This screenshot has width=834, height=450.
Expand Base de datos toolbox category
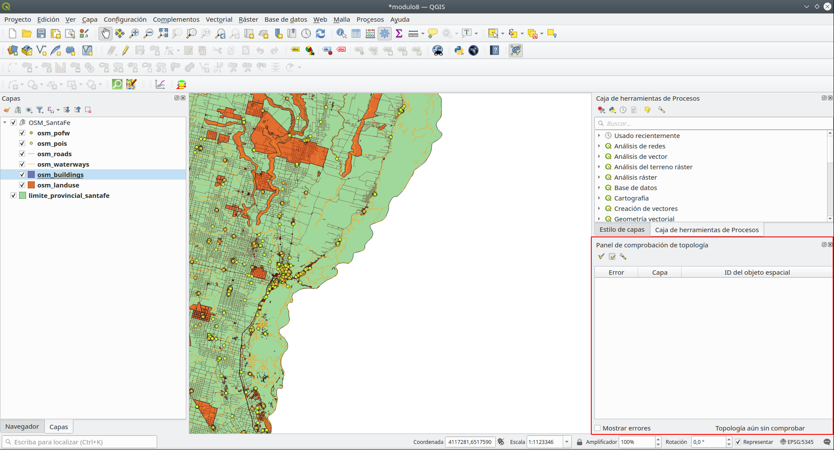pos(599,187)
